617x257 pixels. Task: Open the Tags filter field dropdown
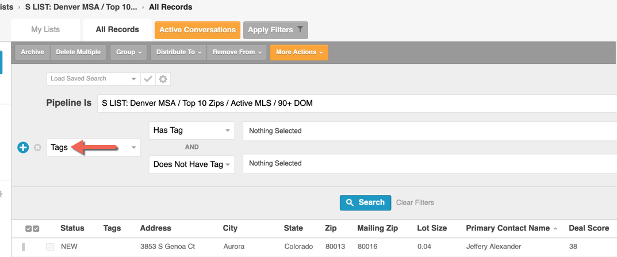[x=93, y=148]
